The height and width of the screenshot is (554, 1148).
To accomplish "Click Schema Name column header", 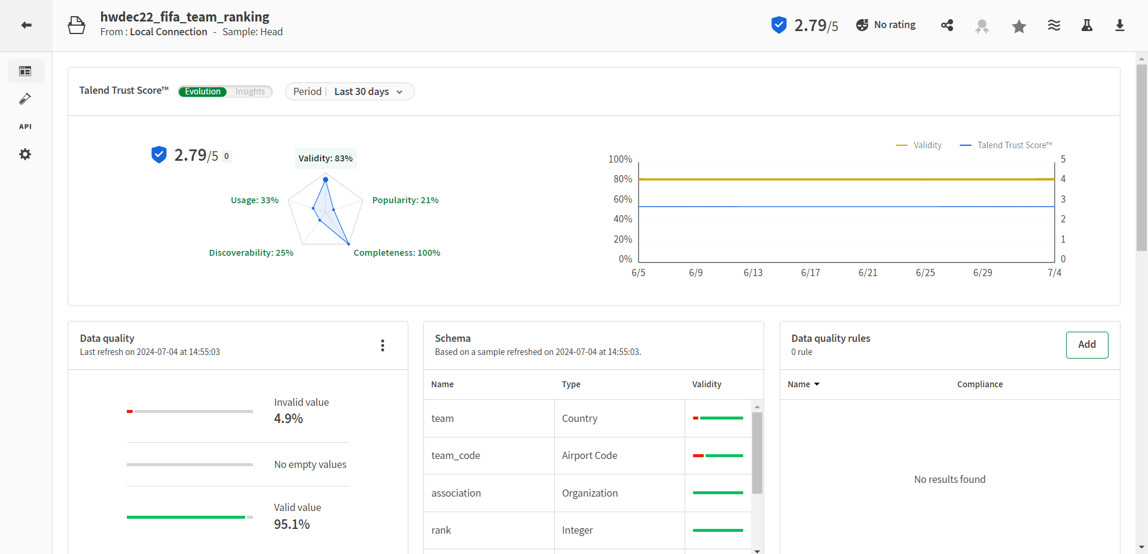I will pyautogui.click(x=442, y=384).
